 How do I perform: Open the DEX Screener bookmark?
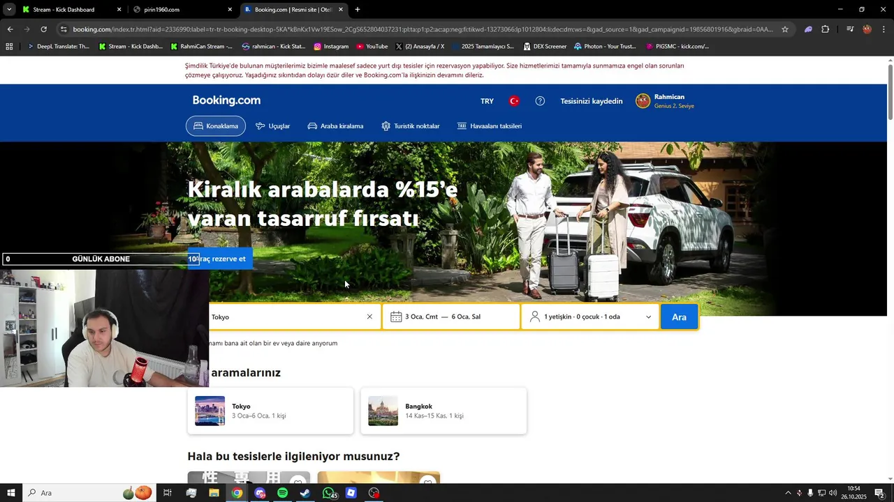(545, 47)
